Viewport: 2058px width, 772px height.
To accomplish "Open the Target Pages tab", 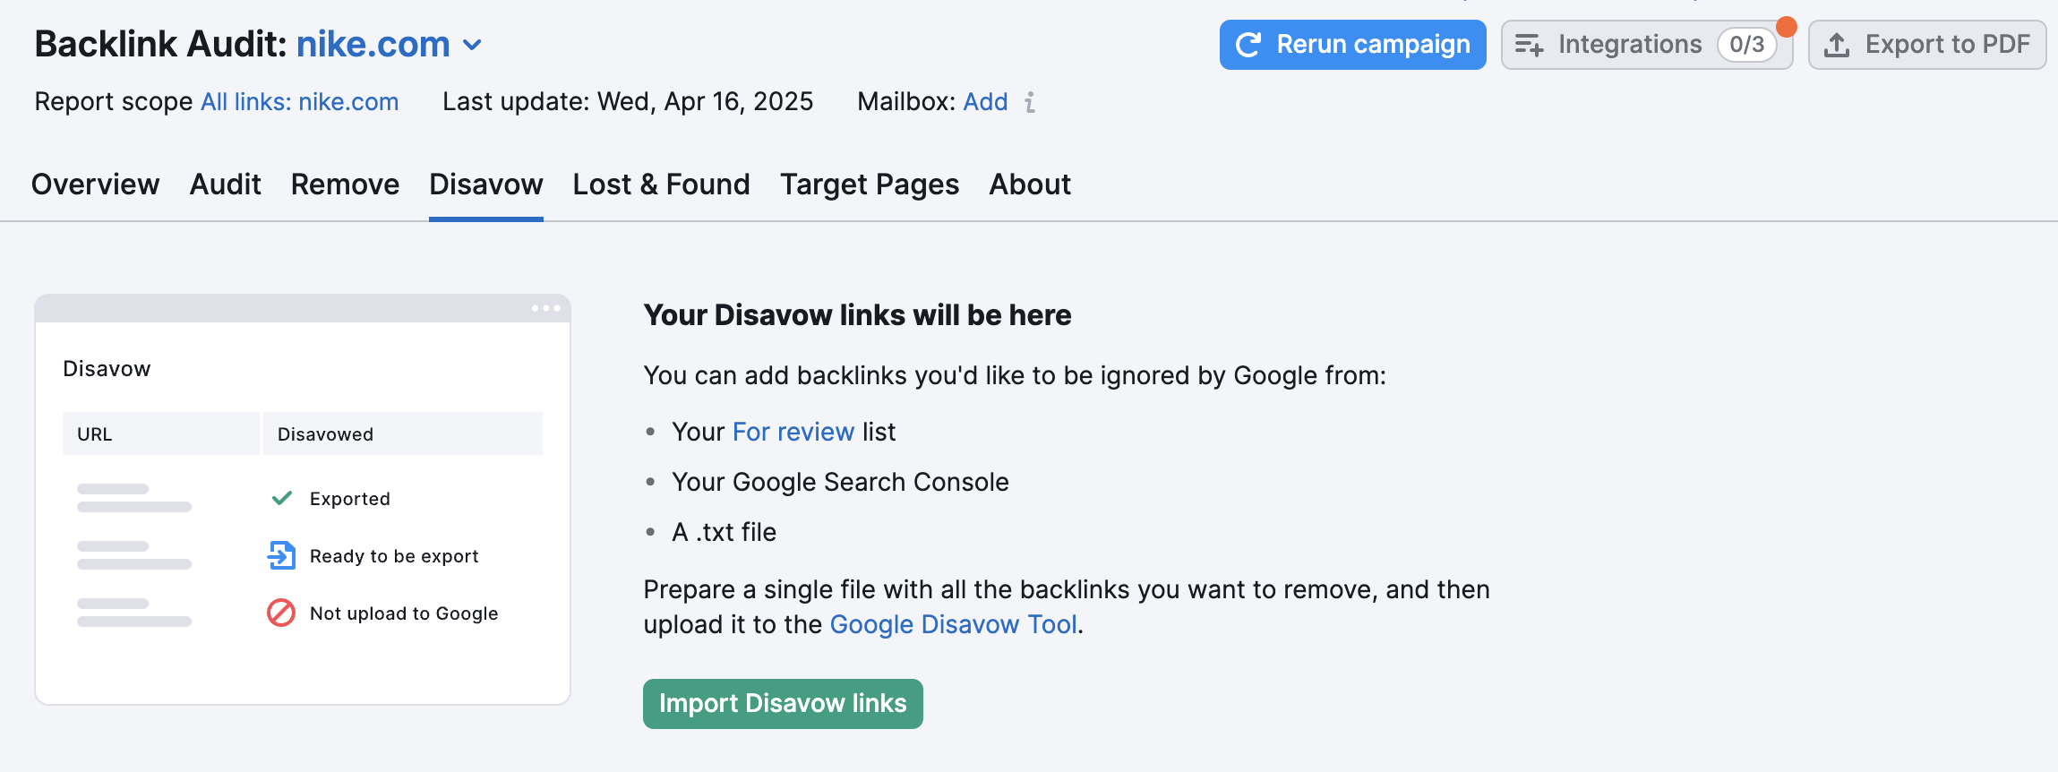I will (869, 184).
